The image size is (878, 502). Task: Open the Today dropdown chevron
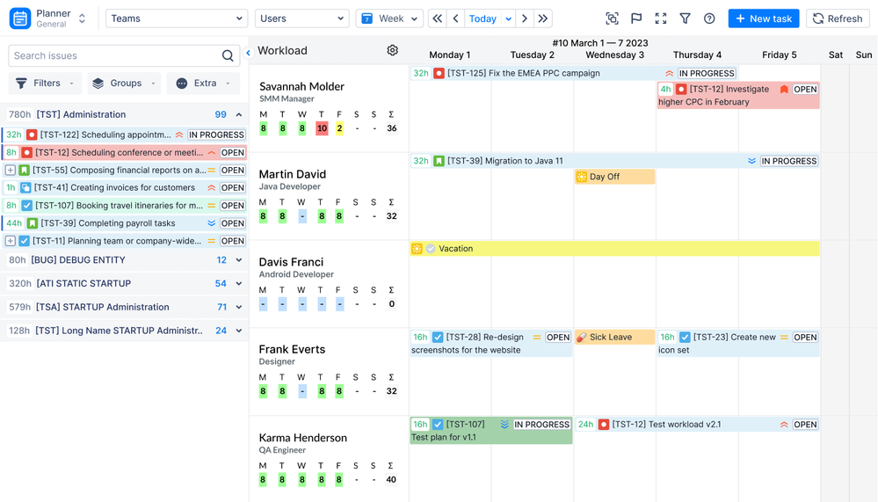click(x=509, y=18)
